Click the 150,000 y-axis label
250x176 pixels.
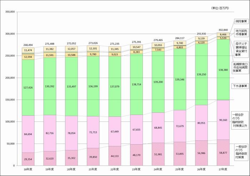pos(10,100)
